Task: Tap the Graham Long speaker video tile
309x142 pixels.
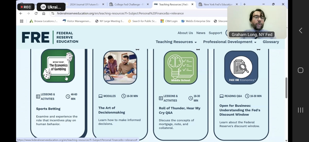Action: coord(257,22)
